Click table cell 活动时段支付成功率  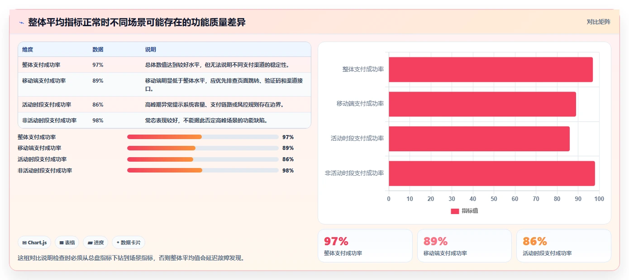click(x=47, y=105)
